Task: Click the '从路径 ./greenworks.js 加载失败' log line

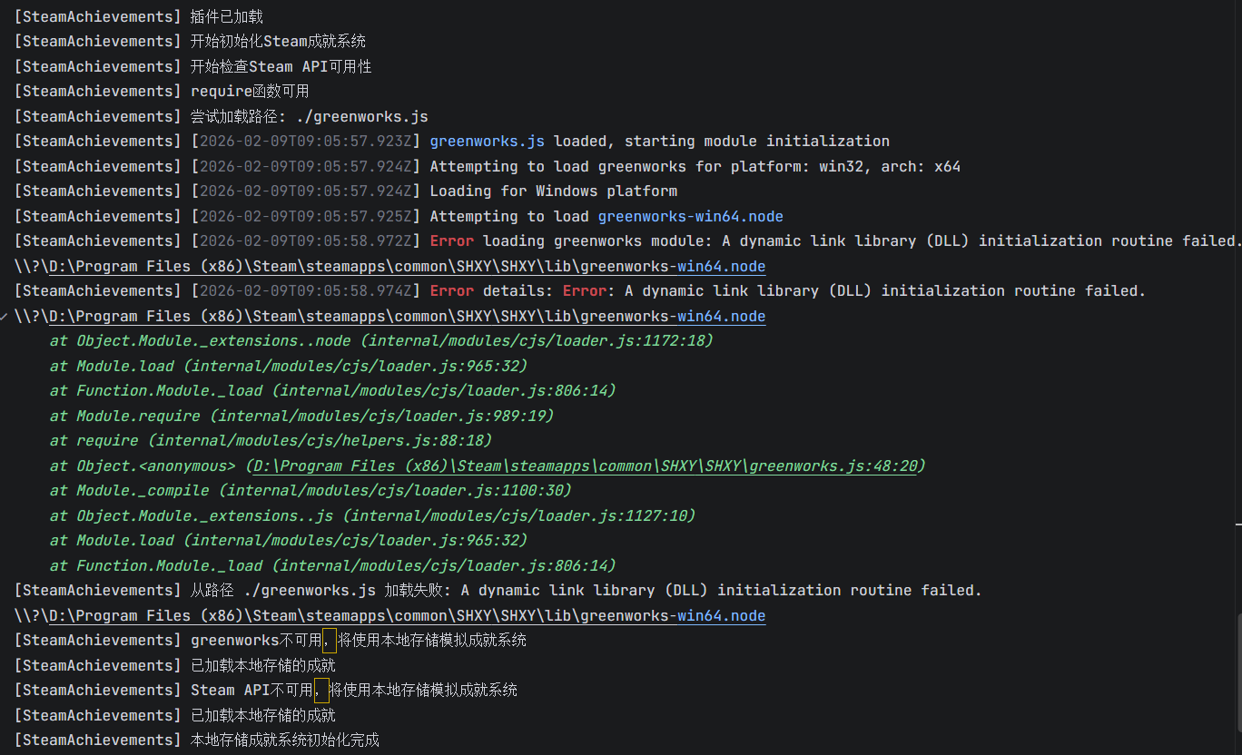Action: 498,591
